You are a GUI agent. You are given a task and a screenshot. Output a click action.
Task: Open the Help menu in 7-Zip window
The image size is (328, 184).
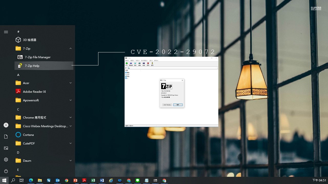156,61
